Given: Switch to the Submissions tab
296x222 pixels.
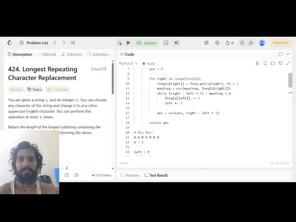Looking at the screenshot, I should (x=99, y=55).
